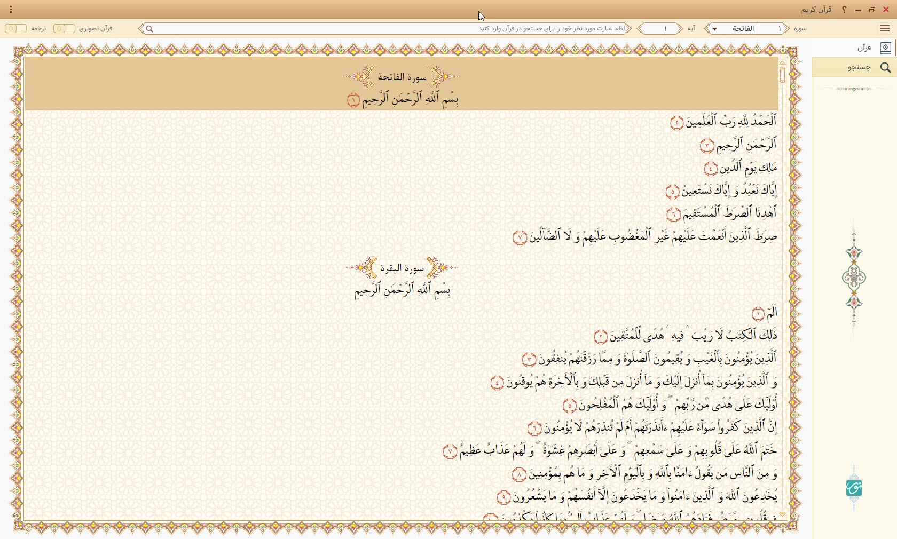Click verse text ٱلحمد لله رب ٱلعلمين
897x539 pixels.
[x=731, y=122]
